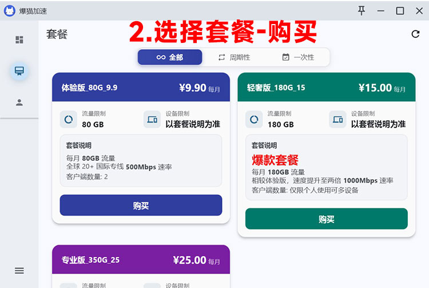Switch to the 一次性 tab
The width and height of the screenshot is (429, 288).
(x=298, y=57)
